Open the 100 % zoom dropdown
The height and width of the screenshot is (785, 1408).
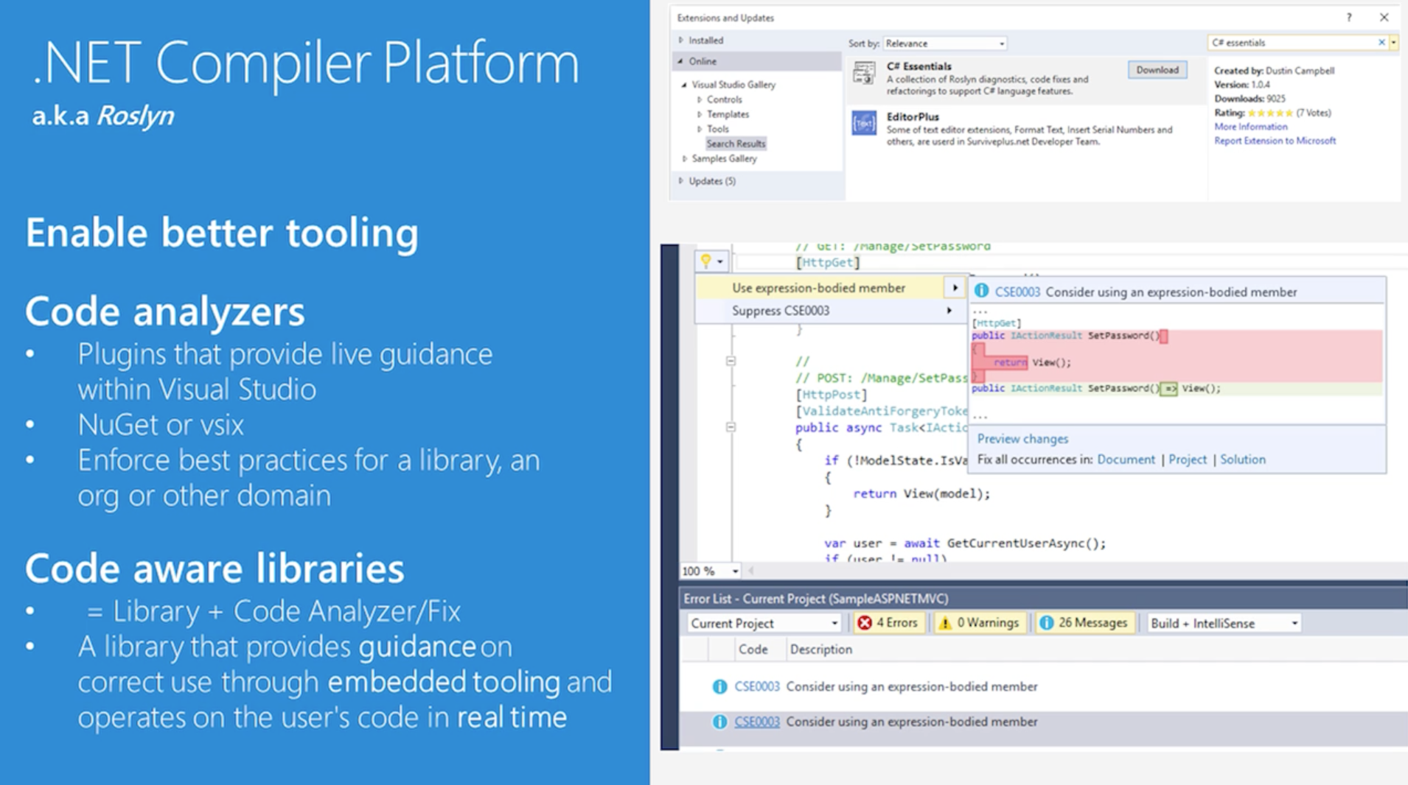coord(735,571)
